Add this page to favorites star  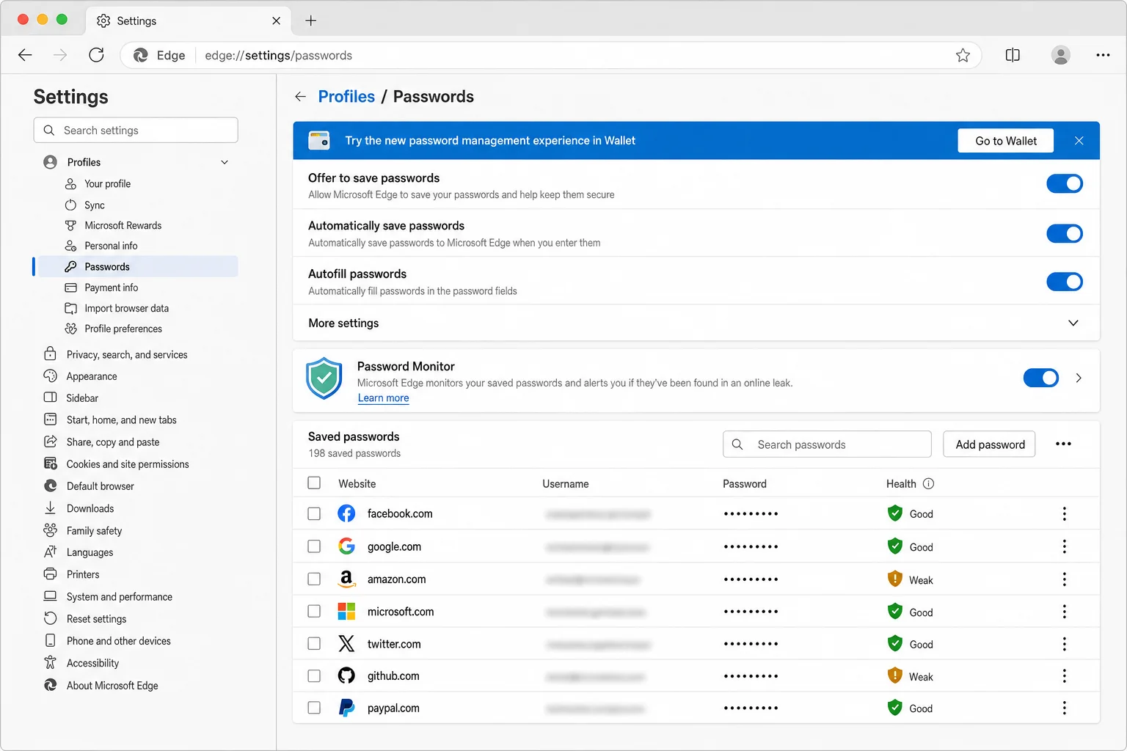(x=963, y=55)
